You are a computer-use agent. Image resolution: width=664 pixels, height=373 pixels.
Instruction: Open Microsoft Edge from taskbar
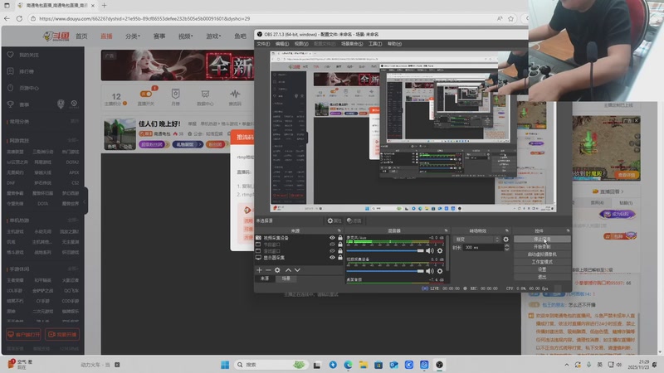(x=348, y=365)
